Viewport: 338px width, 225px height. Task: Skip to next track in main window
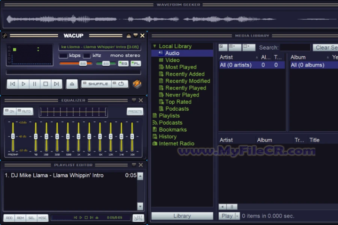coord(56,84)
